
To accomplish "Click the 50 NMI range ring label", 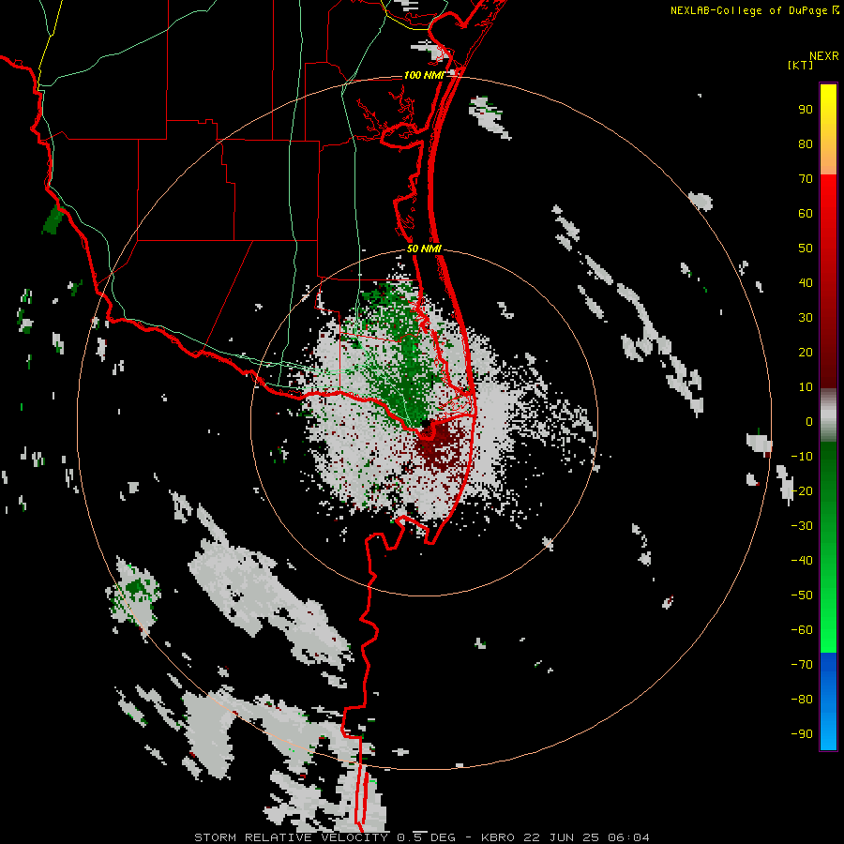I will point(424,249).
